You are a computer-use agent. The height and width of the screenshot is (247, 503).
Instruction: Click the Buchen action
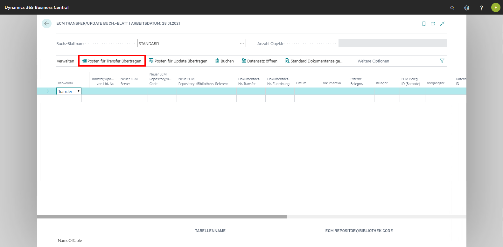pos(224,61)
